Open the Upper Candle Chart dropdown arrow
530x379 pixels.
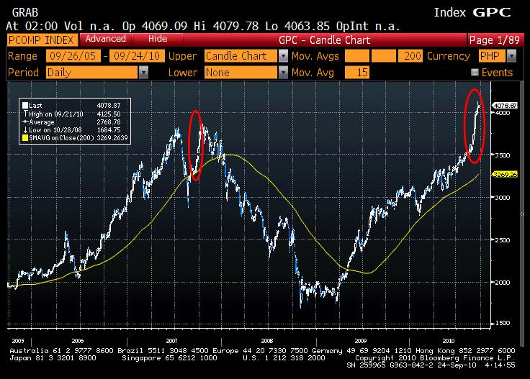click(x=283, y=56)
